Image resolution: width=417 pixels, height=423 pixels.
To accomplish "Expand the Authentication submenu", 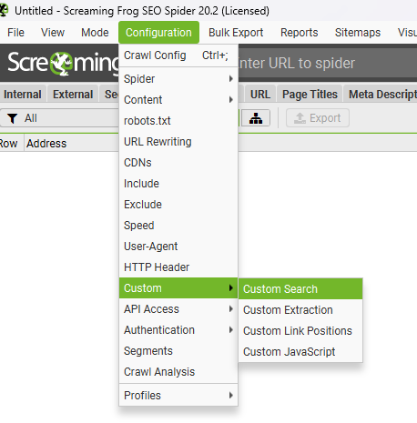I will coord(178,330).
